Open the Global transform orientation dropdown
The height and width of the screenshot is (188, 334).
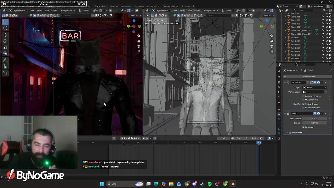coord(86,11)
